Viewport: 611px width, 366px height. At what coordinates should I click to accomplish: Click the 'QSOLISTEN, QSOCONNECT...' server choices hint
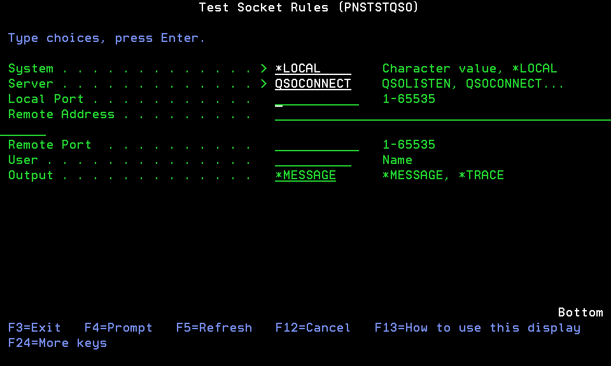[x=473, y=84]
